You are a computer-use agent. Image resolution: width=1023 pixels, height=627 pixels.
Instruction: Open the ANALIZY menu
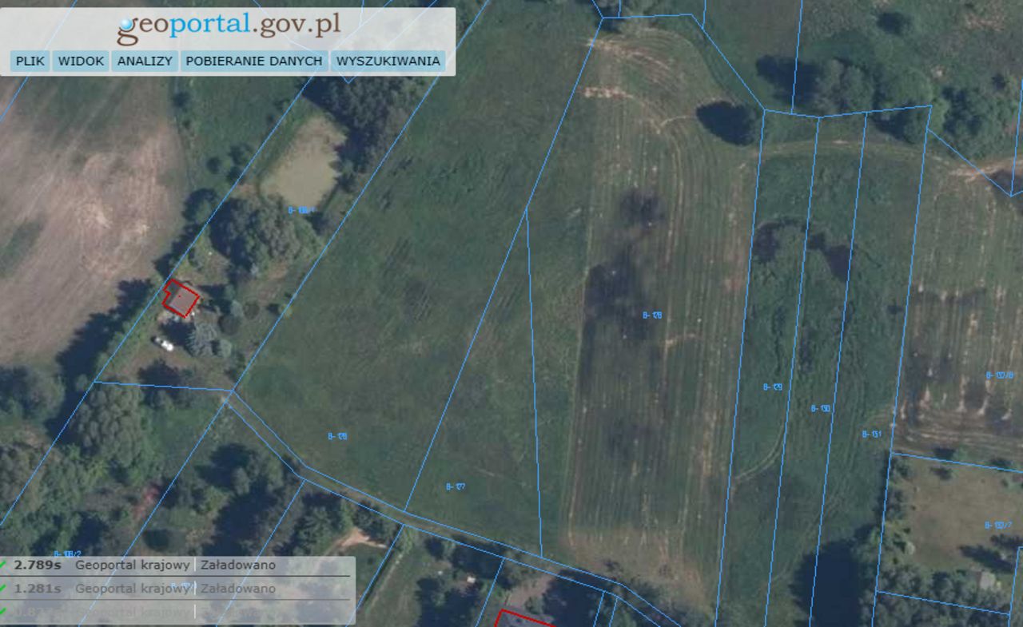click(x=145, y=61)
